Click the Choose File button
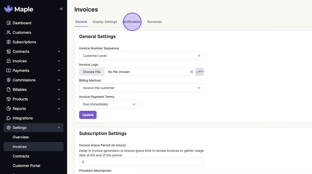The width and height of the screenshot is (312, 174). 92,72
